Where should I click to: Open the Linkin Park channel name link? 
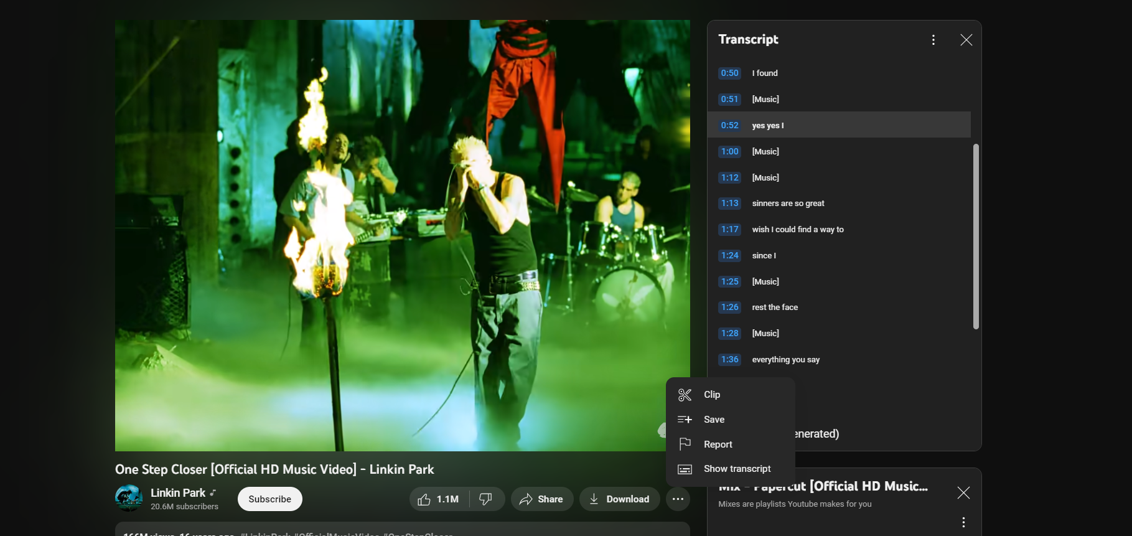(x=178, y=492)
